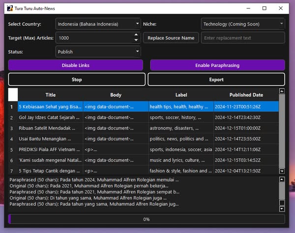Screen dimensions: 295x233
Task: Click the Tura Turu app icon in title bar
Action: [9, 8]
